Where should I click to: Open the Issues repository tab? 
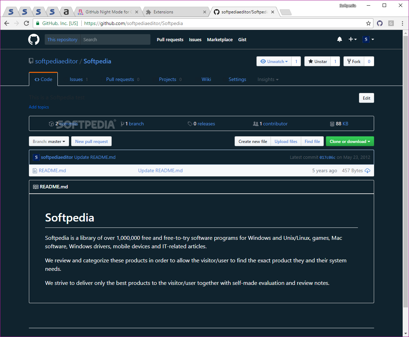click(x=79, y=79)
